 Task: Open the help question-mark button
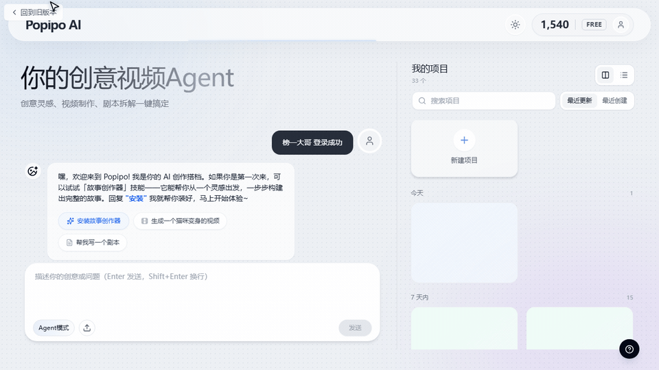click(x=629, y=349)
